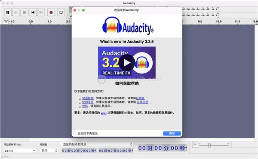Click the lower meter level slider handle
Screen dimensions: 258x159
point(218,15)
